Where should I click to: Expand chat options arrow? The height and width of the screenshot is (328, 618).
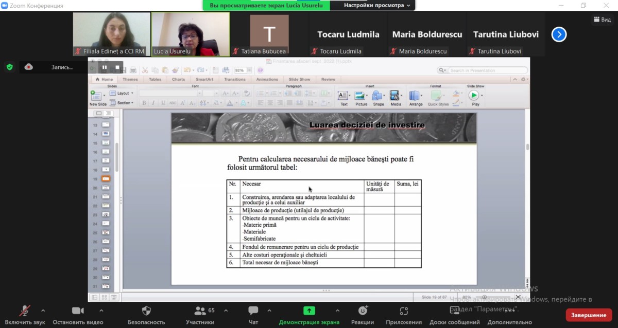point(269,311)
